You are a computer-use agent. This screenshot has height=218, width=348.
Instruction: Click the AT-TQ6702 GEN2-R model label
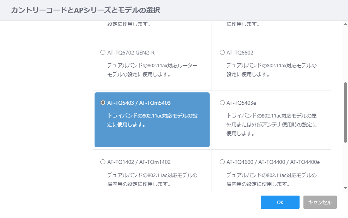tap(131, 53)
